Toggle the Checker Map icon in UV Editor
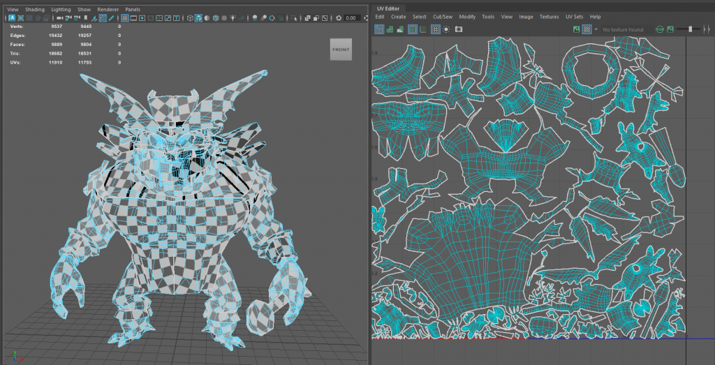The image size is (715, 365). (x=587, y=29)
